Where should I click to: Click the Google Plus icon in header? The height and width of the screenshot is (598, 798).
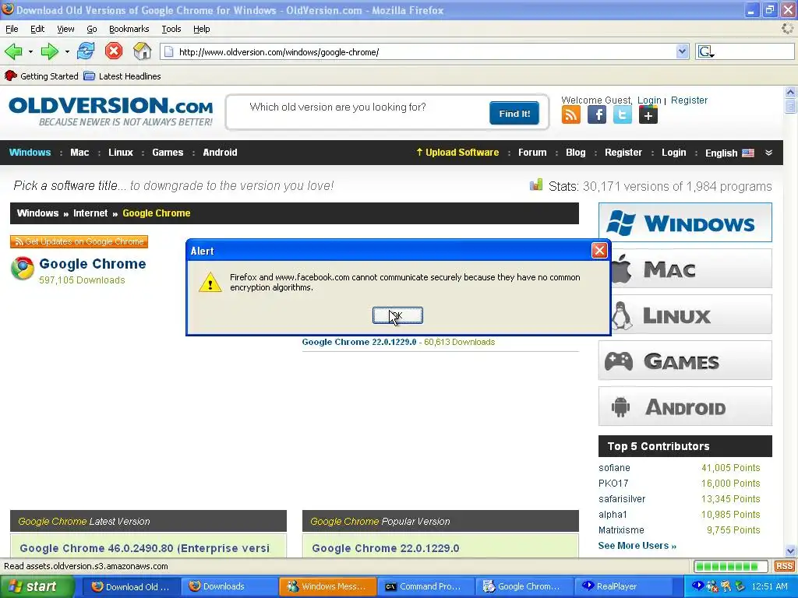coord(648,115)
